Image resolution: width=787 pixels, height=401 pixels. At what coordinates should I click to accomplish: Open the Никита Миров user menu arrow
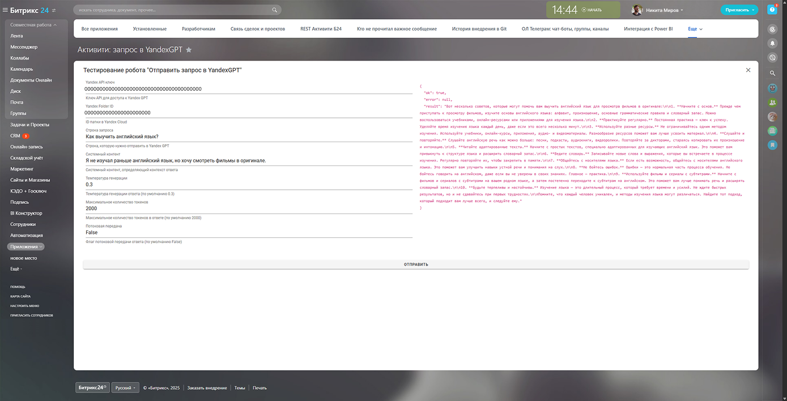[682, 10]
